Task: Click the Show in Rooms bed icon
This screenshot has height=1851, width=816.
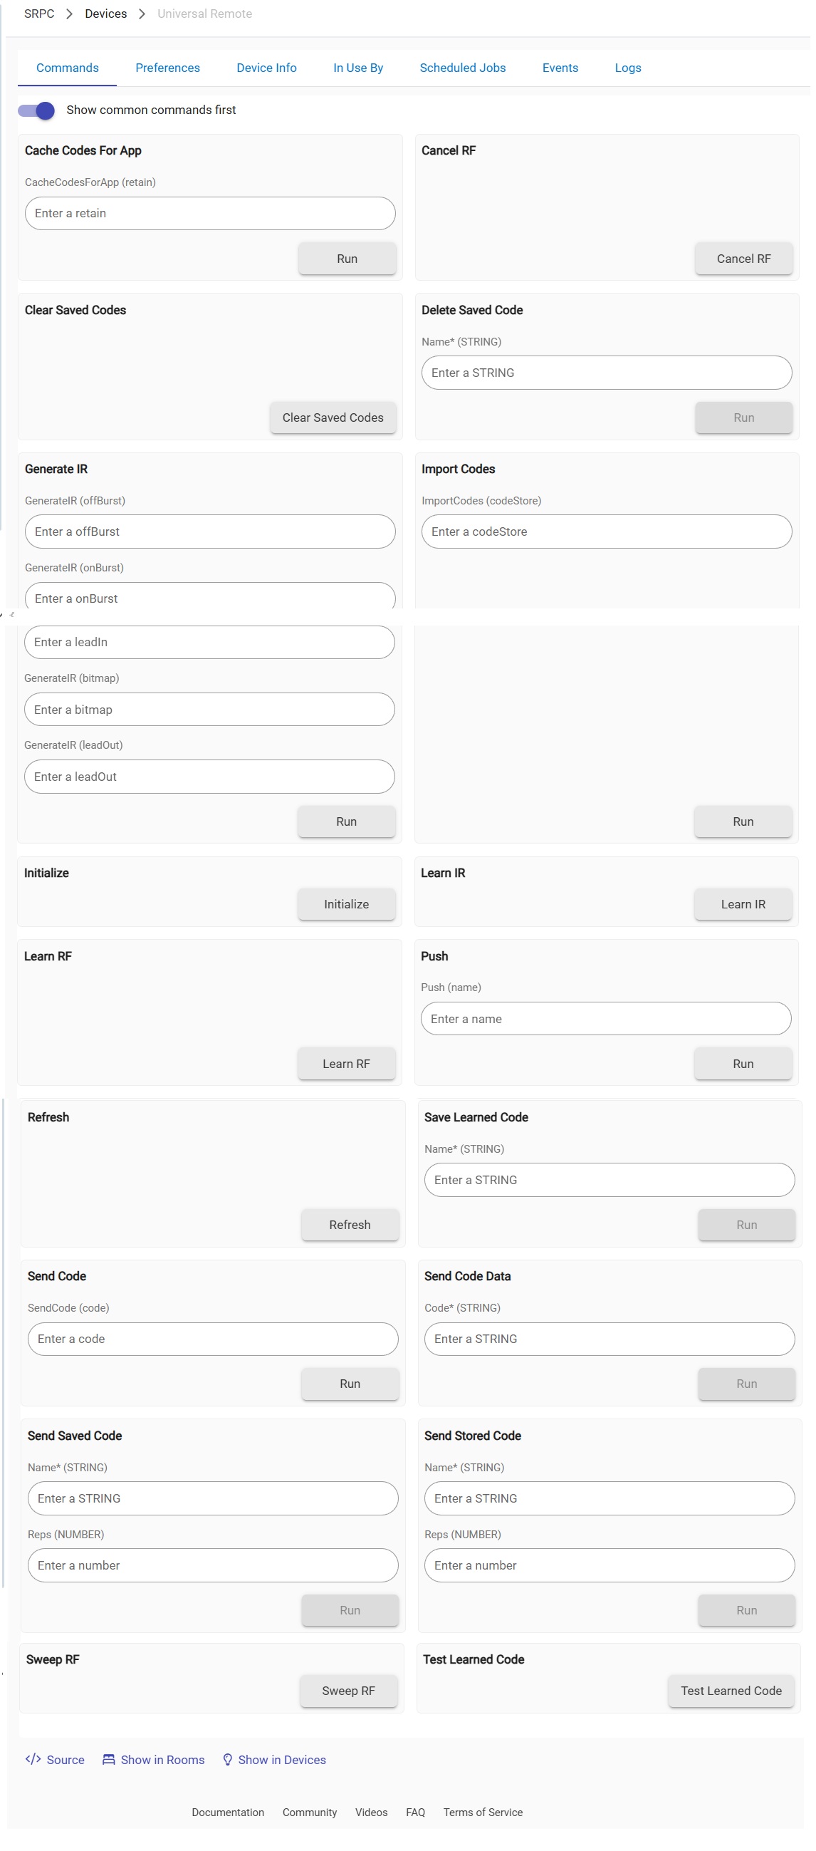Action: point(108,1759)
